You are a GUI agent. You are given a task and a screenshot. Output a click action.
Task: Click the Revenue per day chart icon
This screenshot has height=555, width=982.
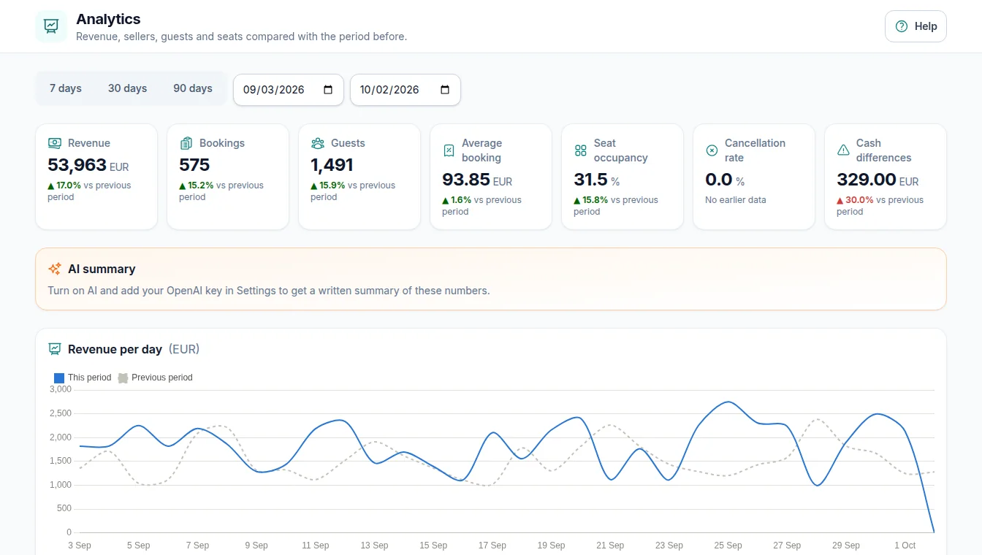[54, 349]
